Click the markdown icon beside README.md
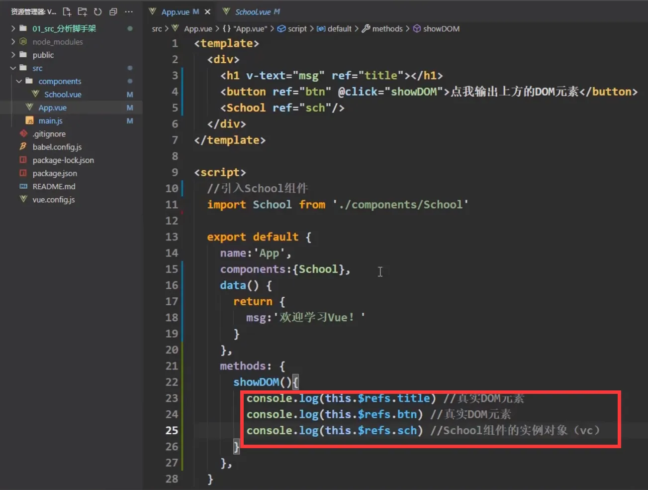The height and width of the screenshot is (490, 648). click(x=23, y=186)
